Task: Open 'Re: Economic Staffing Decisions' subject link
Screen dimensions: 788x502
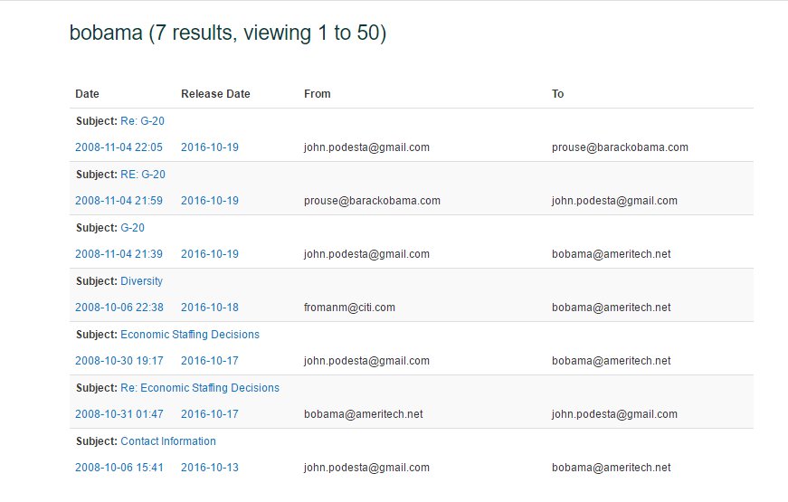Action: [200, 388]
